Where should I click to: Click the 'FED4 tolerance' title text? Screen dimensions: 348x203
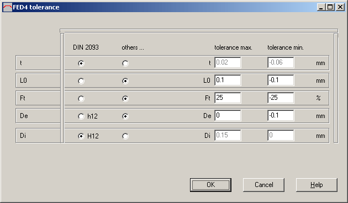36,7
